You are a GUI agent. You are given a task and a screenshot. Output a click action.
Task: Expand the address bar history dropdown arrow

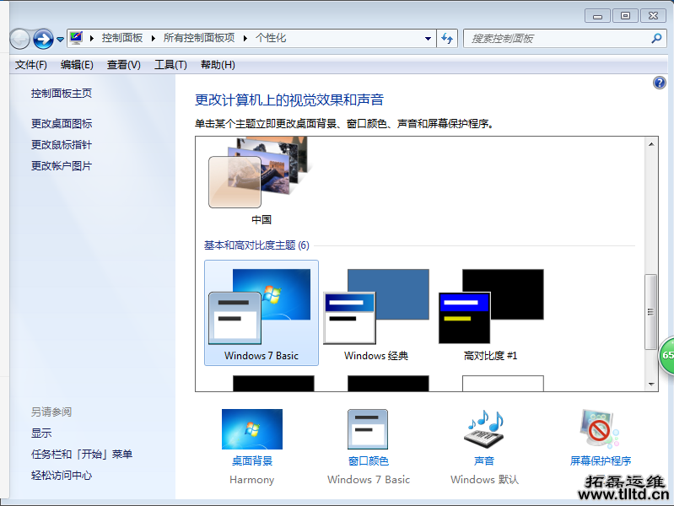[x=428, y=39]
